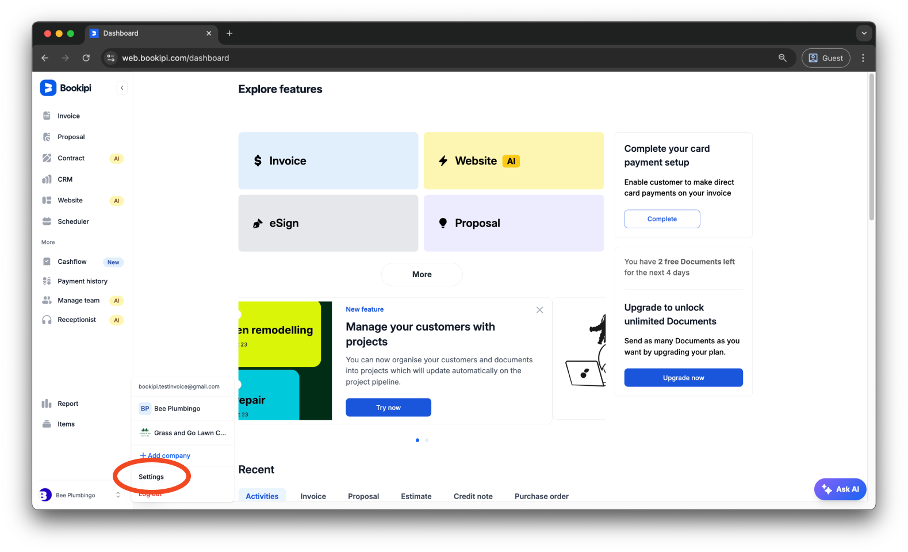Go to CRM section
This screenshot has height=552, width=908.
(x=65, y=179)
